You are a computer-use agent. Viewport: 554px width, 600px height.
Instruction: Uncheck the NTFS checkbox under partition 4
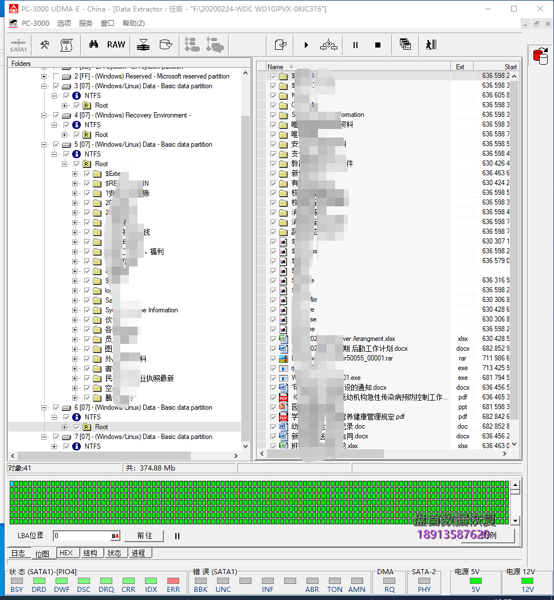[66, 125]
